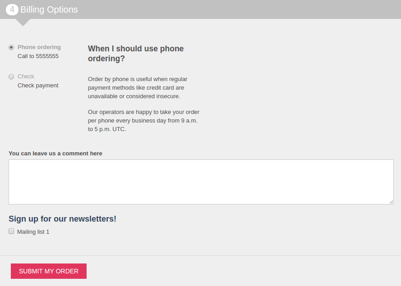Submit the order with SUBMIT MY ORDER
This screenshot has height=286, width=401.
[49, 271]
